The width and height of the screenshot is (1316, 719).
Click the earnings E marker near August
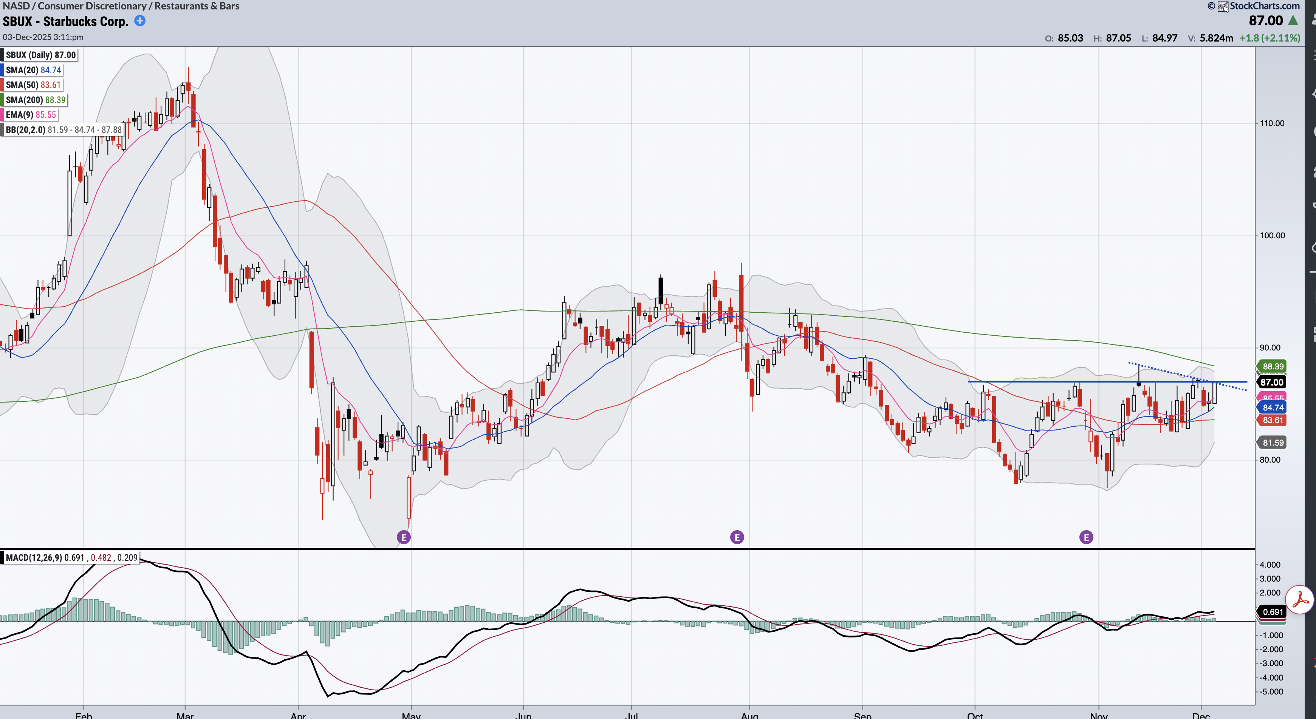point(737,537)
